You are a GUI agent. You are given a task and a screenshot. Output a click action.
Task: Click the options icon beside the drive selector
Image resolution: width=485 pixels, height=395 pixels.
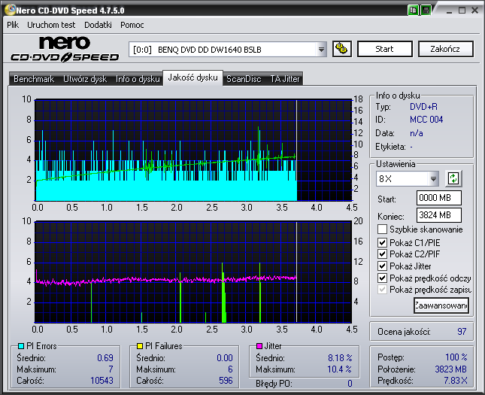click(x=341, y=49)
